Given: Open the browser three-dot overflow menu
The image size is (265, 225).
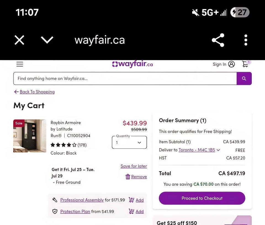Looking at the screenshot, I should 246,40.
